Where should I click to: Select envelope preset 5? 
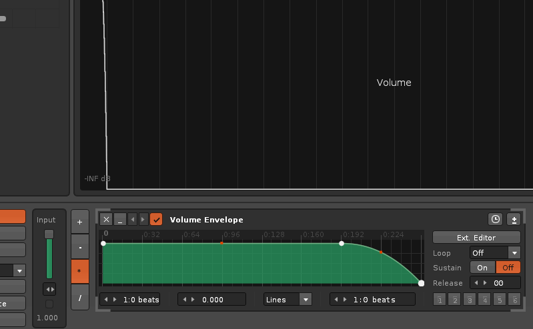point(500,300)
